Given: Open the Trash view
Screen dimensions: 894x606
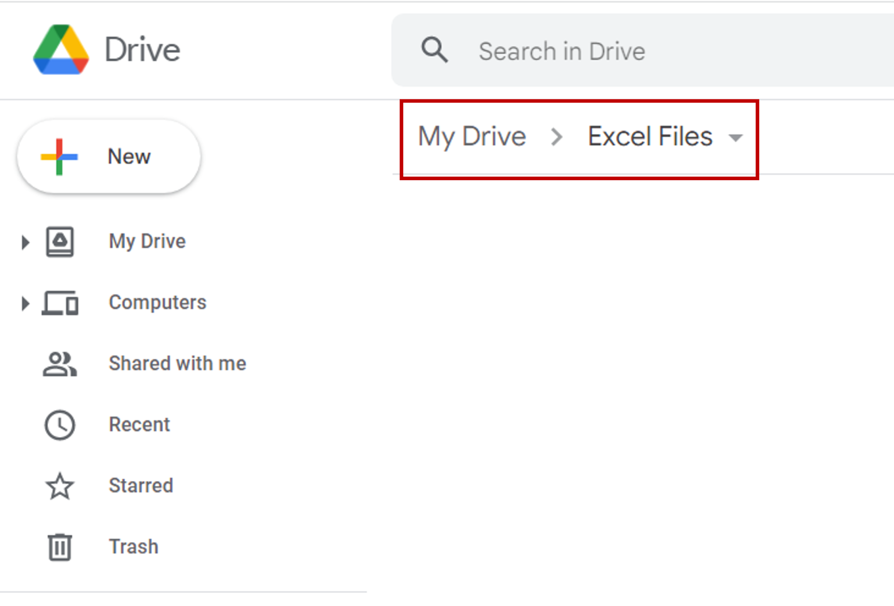Looking at the screenshot, I should point(134,547).
